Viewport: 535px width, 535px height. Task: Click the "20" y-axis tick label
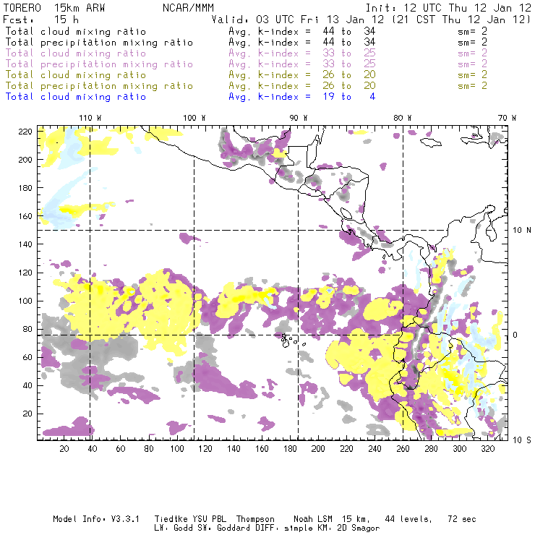coord(27,414)
